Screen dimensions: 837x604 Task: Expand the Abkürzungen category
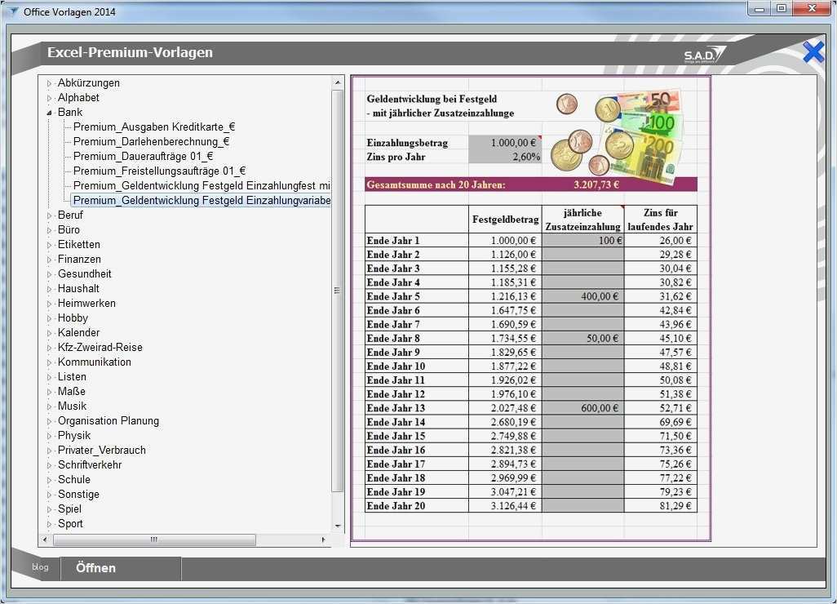51,82
